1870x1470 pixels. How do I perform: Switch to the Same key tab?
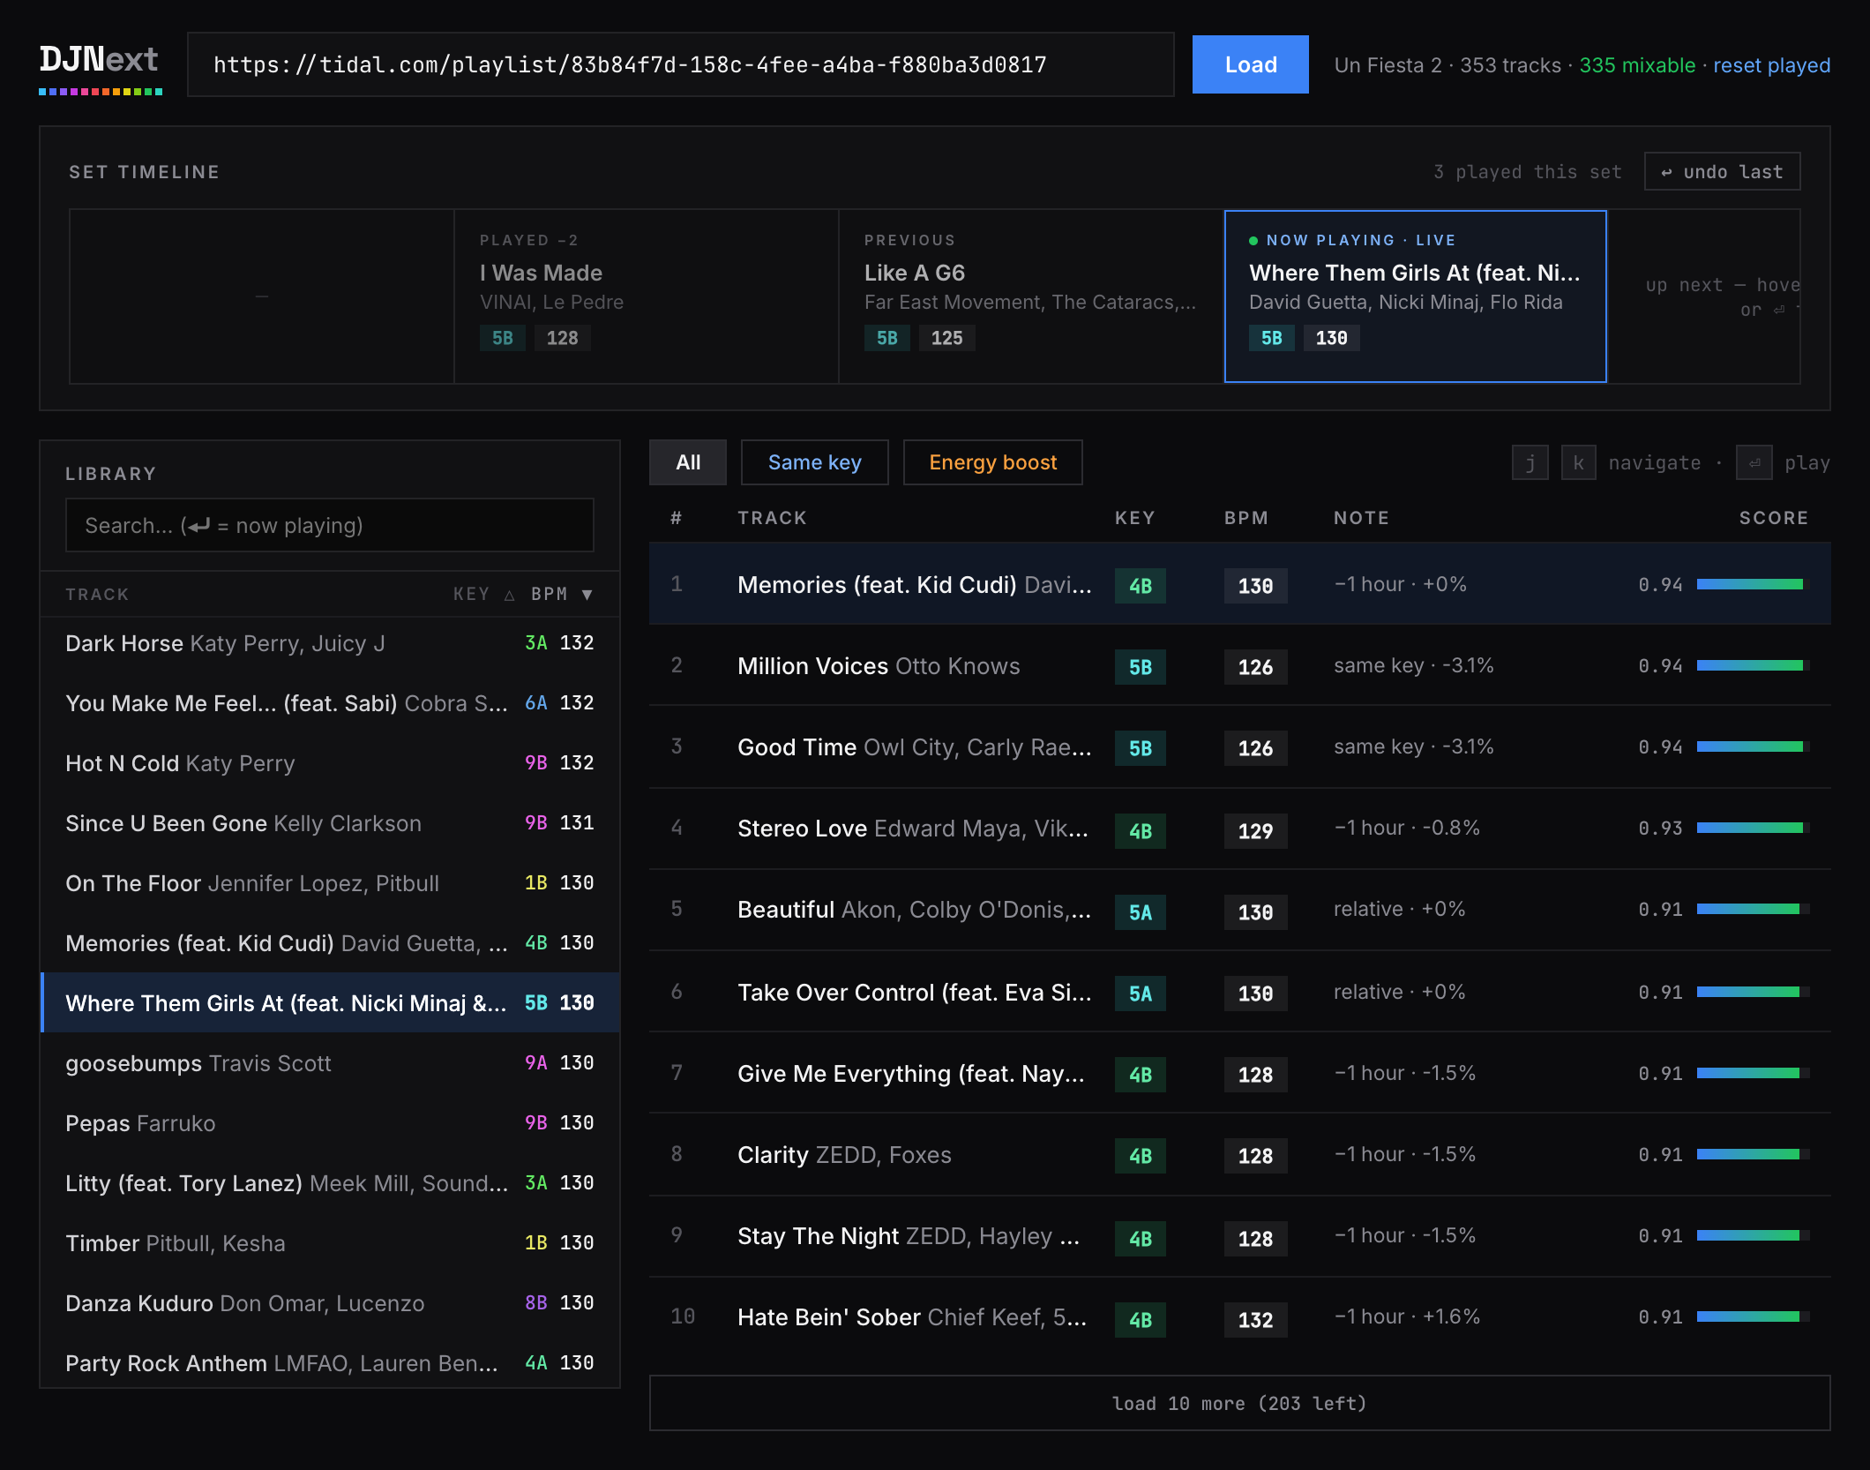814,462
